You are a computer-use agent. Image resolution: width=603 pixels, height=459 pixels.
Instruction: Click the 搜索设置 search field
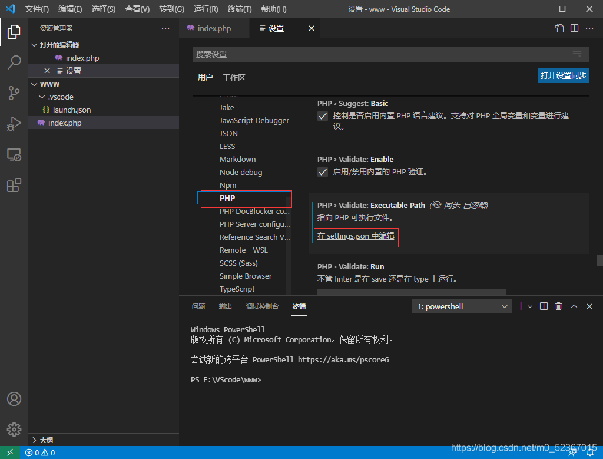coord(383,54)
